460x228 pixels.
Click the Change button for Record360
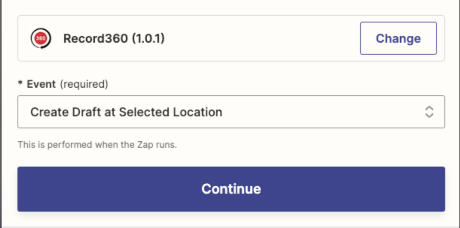(x=399, y=38)
